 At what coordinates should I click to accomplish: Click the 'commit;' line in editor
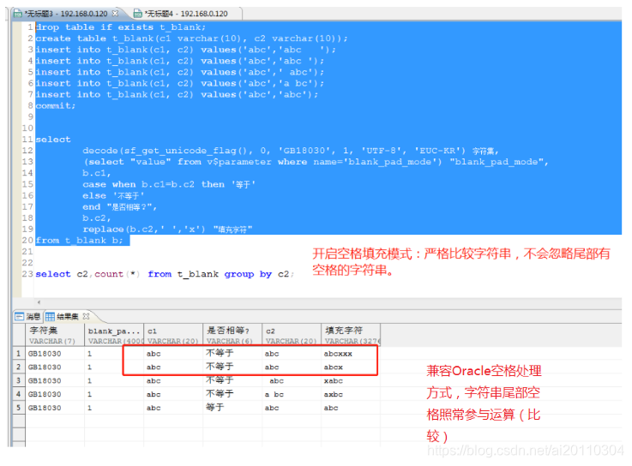[55, 105]
